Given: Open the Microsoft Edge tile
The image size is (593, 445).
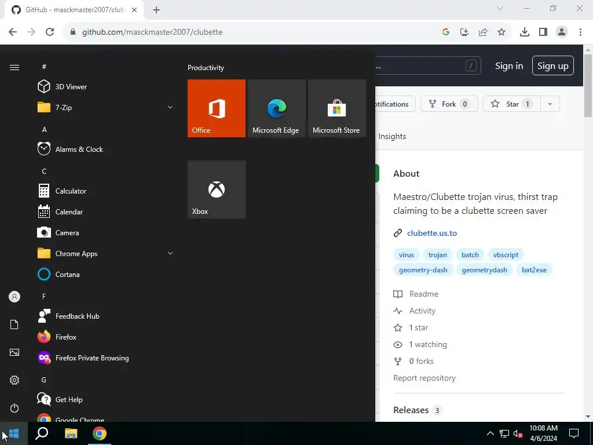Looking at the screenshot, I should 277,108.
